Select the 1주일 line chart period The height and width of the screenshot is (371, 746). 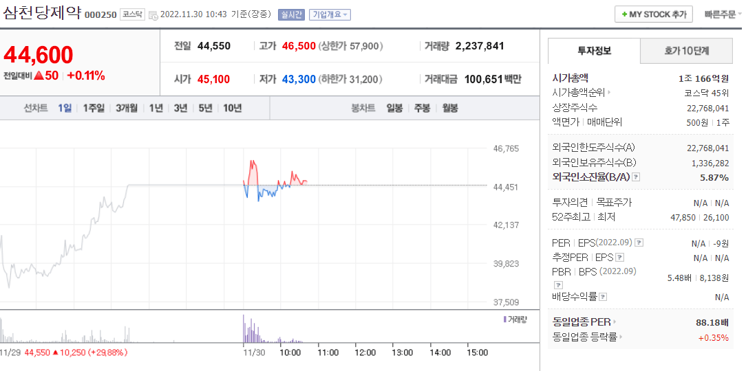click(x=94, y=109)
